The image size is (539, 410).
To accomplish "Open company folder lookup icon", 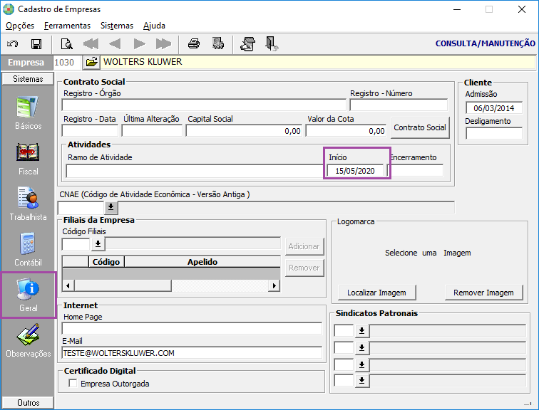I will click(91, 62).
